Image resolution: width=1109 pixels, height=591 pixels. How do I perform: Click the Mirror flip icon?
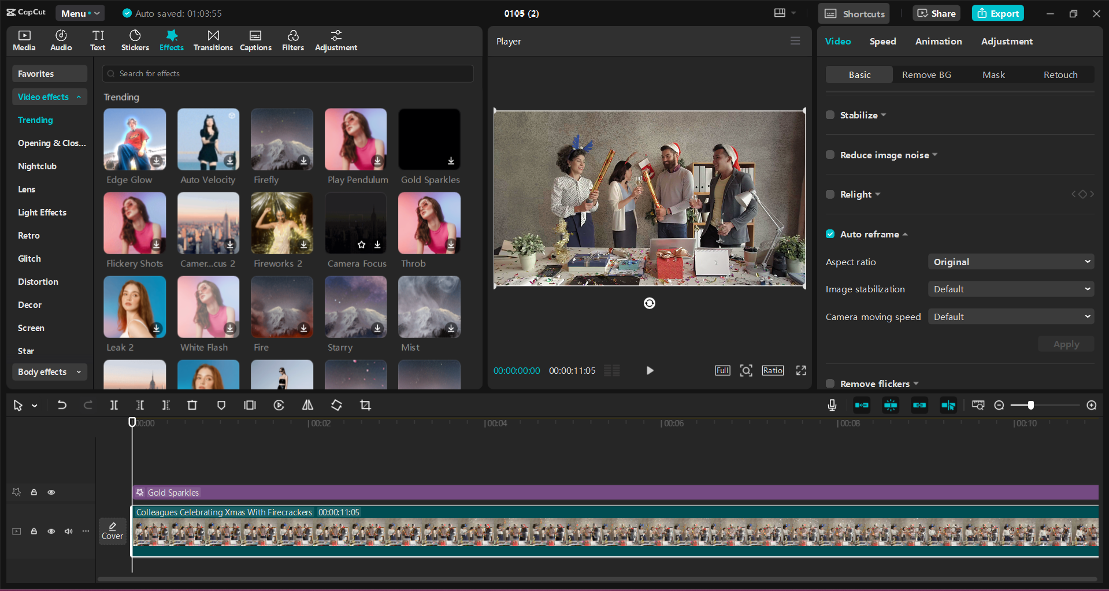tap(307, 405)
